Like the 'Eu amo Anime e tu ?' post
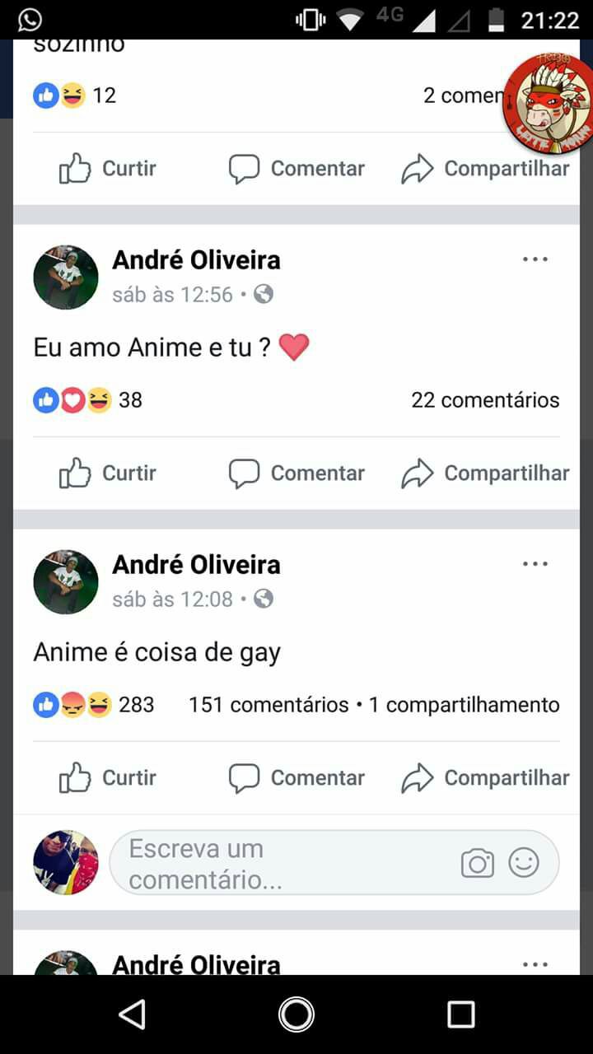 (x=107, y=473)
